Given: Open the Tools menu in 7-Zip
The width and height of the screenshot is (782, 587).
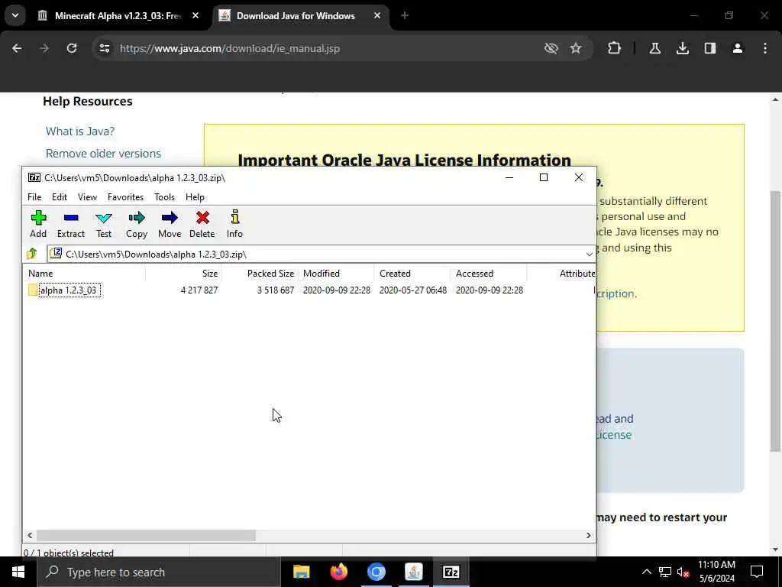Looking at the screenshot, I should [x=165, y=197].
